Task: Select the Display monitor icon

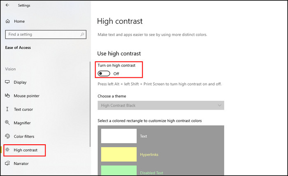Action: coord(7,82)
